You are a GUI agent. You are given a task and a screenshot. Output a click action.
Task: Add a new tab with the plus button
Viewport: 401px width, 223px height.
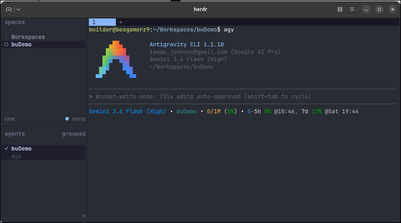tap(121, 22)
